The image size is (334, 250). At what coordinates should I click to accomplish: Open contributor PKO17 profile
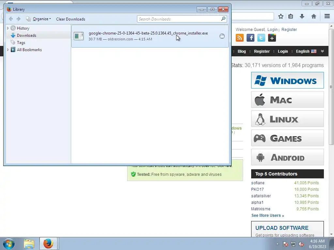pyautogui.click(x=257, y=189)
